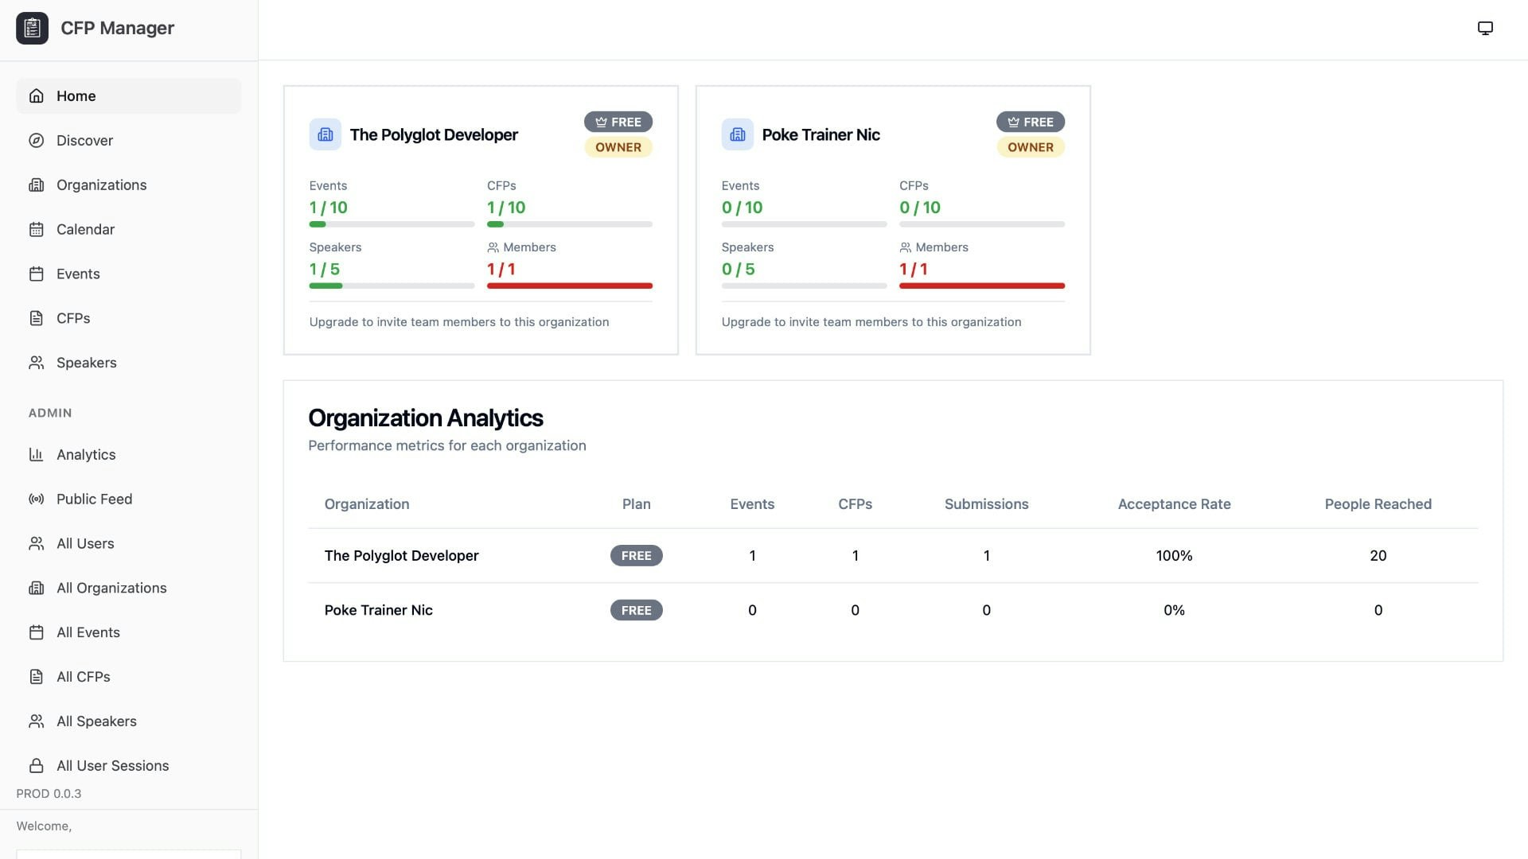This screenshot has width=1528, height=859.
Task: Open the Calendar icon in the sidebar
Action: pyautogui.click(x=36, y=229)
